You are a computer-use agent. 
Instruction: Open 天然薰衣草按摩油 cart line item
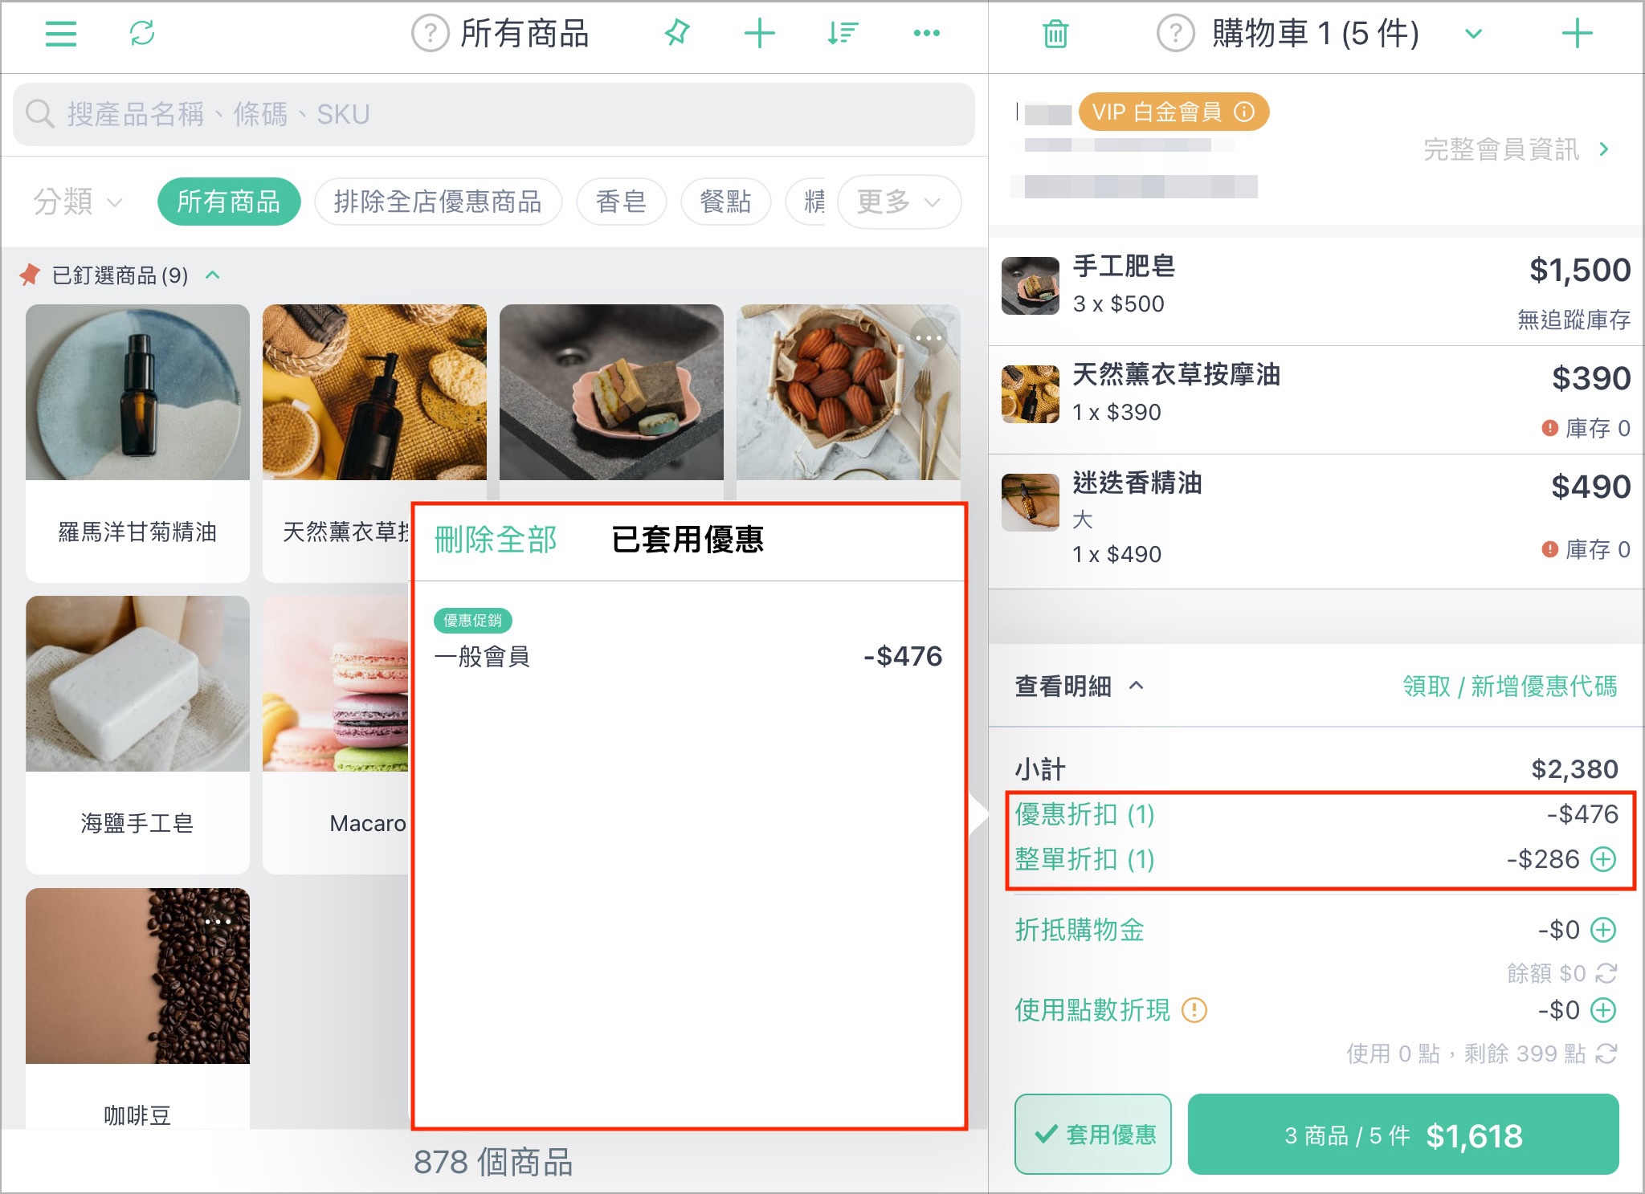coord(1316,400)
